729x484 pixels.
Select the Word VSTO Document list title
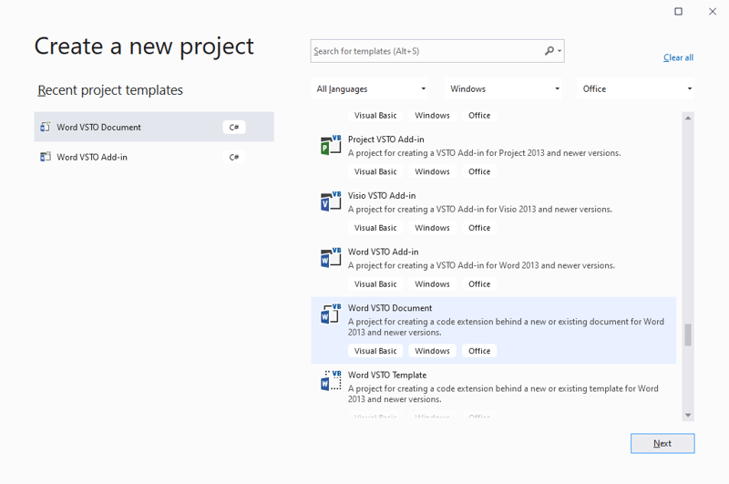pos(390,308)
